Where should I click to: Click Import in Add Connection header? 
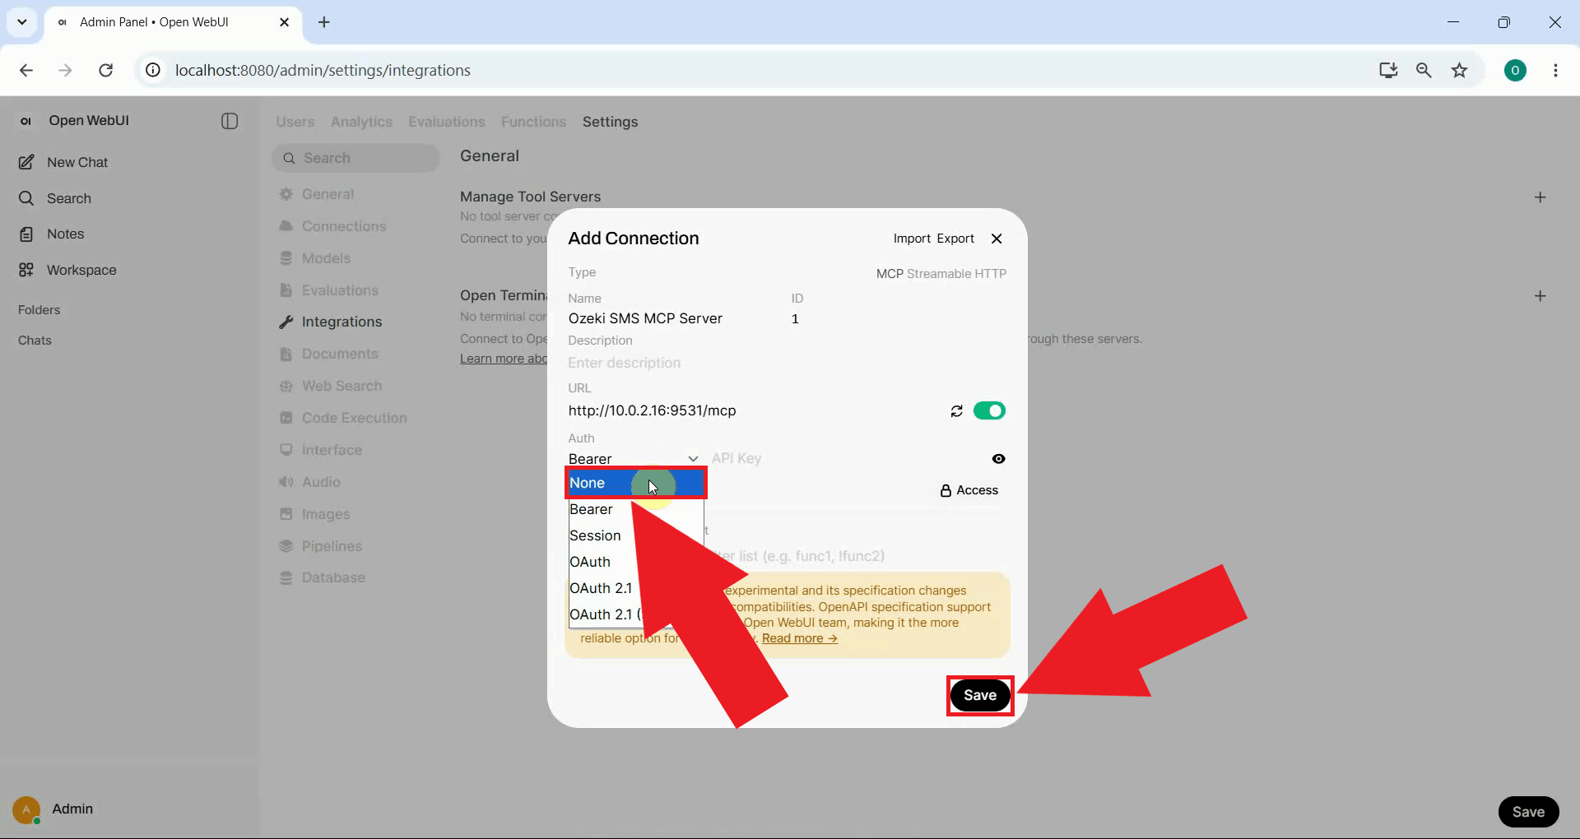coord(912,239)
